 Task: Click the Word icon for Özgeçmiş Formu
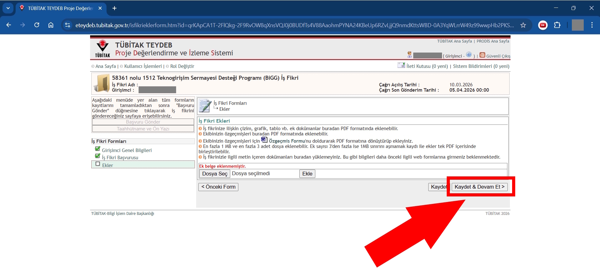pos(264,139)
